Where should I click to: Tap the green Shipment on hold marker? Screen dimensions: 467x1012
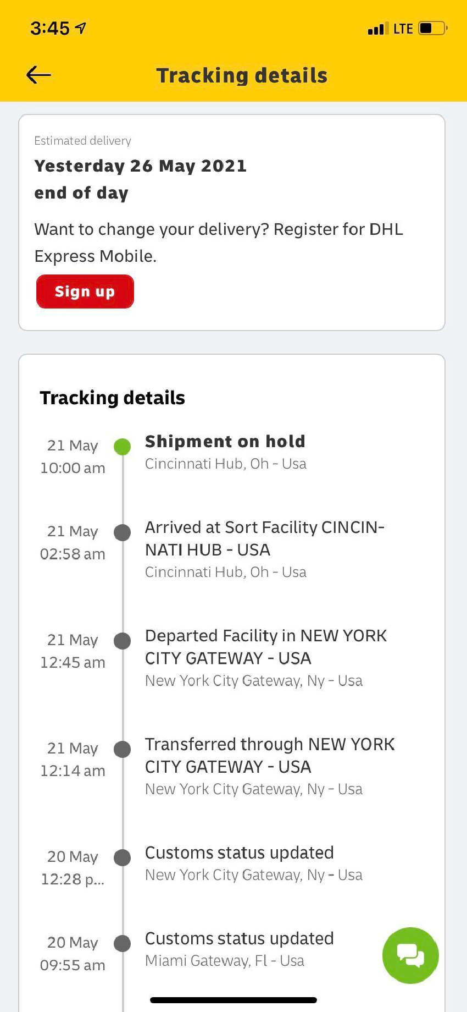tap(122, 447)
